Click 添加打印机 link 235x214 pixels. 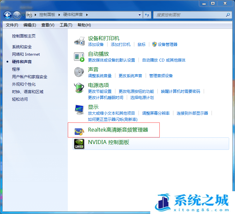pyautogui.click(x=121, y=45)
